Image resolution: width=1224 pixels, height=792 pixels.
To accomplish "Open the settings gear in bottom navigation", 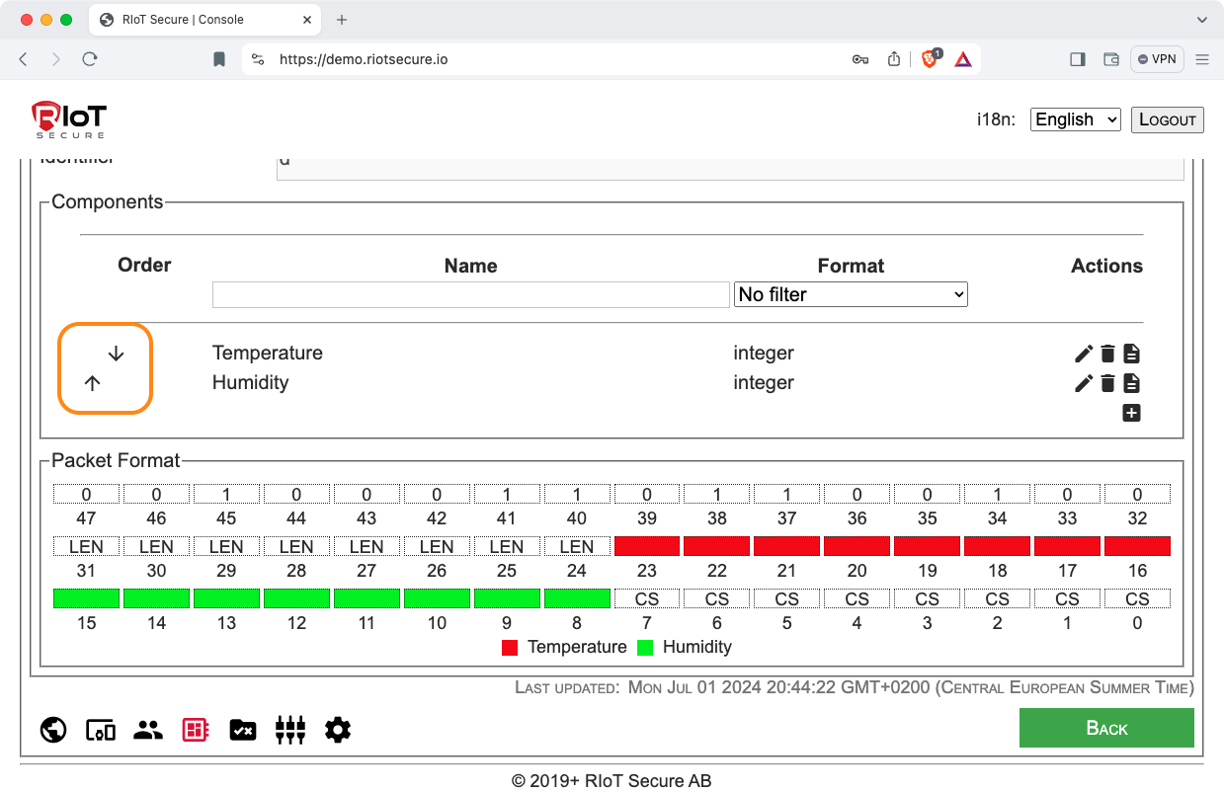I will coord(338,730).
